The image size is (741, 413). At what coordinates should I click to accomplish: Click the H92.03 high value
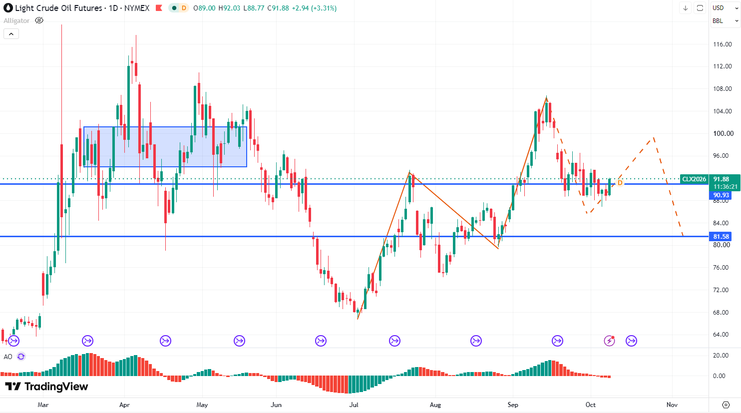(230, 8)
